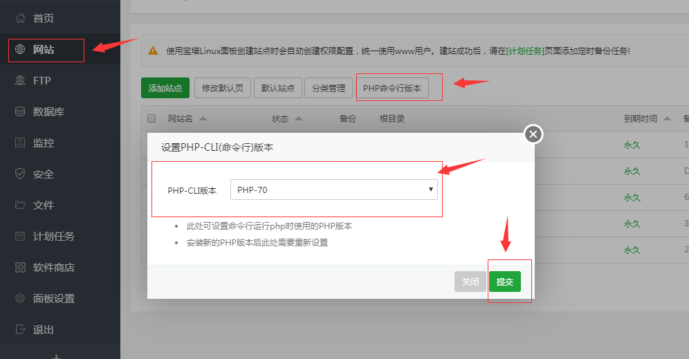Tick the select-all checkbox in table header

coord(151,118)
